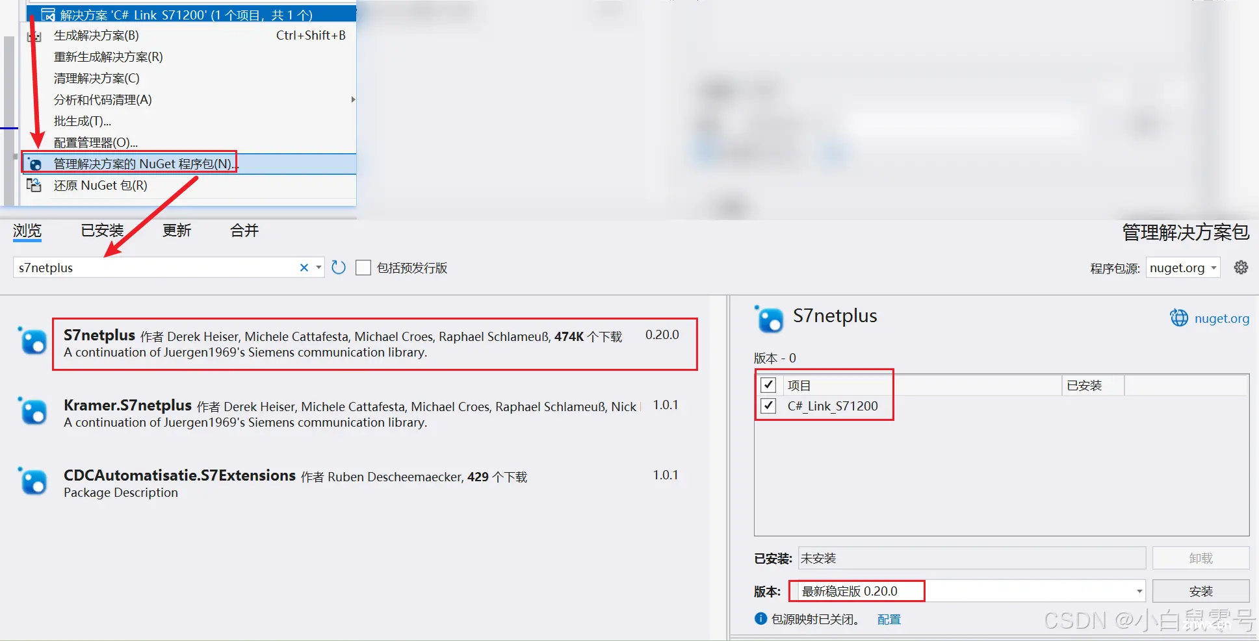The height and width of the screenshot is (641, 1259).
Task: Click the solution icon in the header row
Action: tap(47, 14)
